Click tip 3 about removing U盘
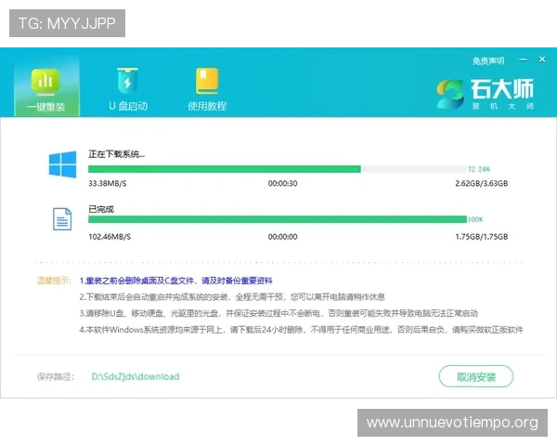This screenshot has width=557, height=446. pos(278,313)
